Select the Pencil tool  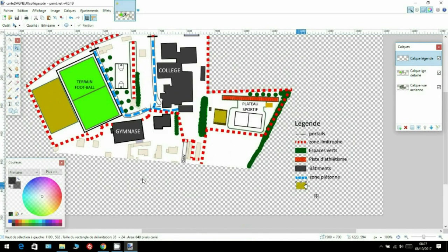[x=10, y=90]
